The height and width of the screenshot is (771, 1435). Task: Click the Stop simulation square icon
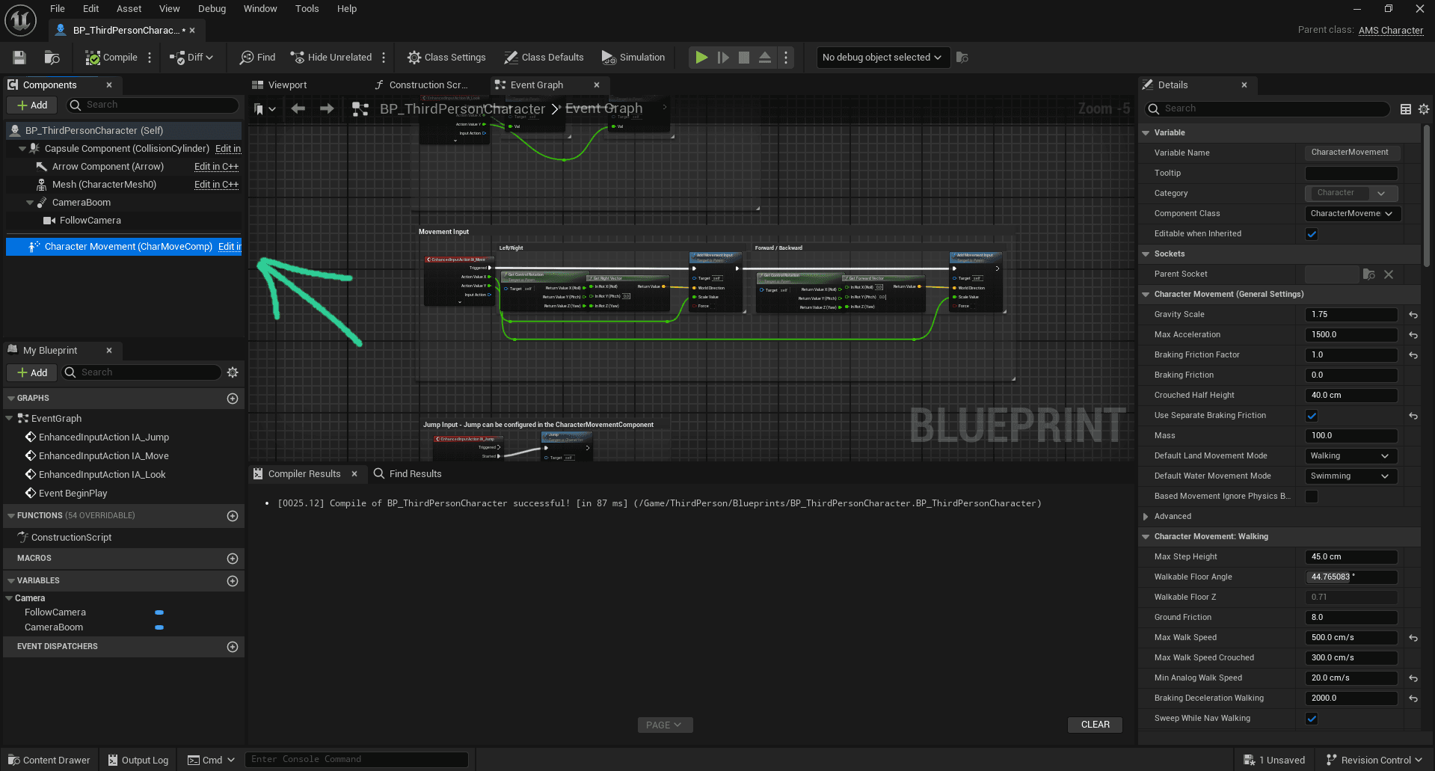[744, 58]
